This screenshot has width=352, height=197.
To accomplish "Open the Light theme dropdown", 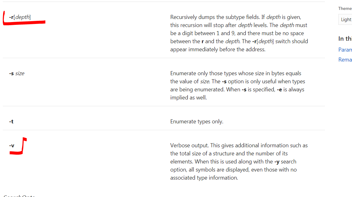I will pyautogui.click(x=345, y=20).
